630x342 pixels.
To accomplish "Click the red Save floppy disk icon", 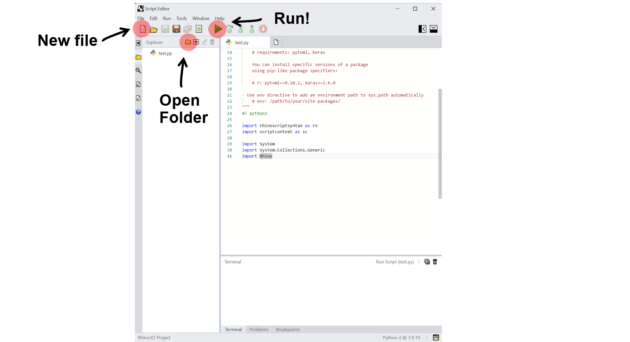I will (176, 29).
